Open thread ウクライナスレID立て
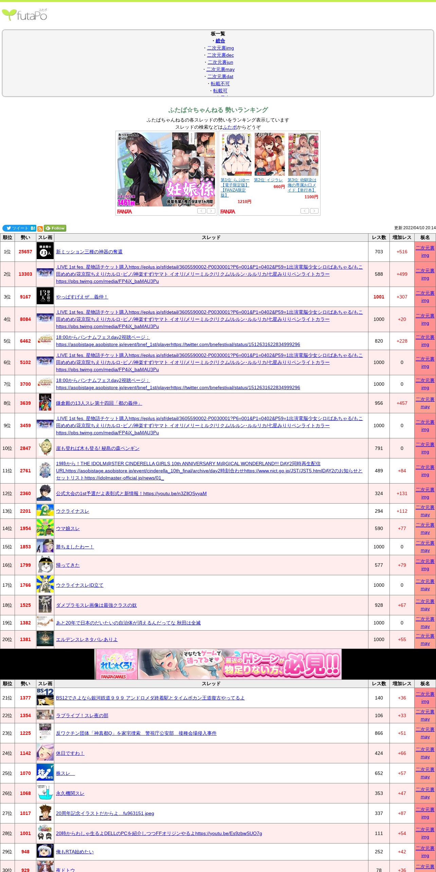The height and width of the screenshot is (872, 436). pyautogui.click(x=80, y=585)
